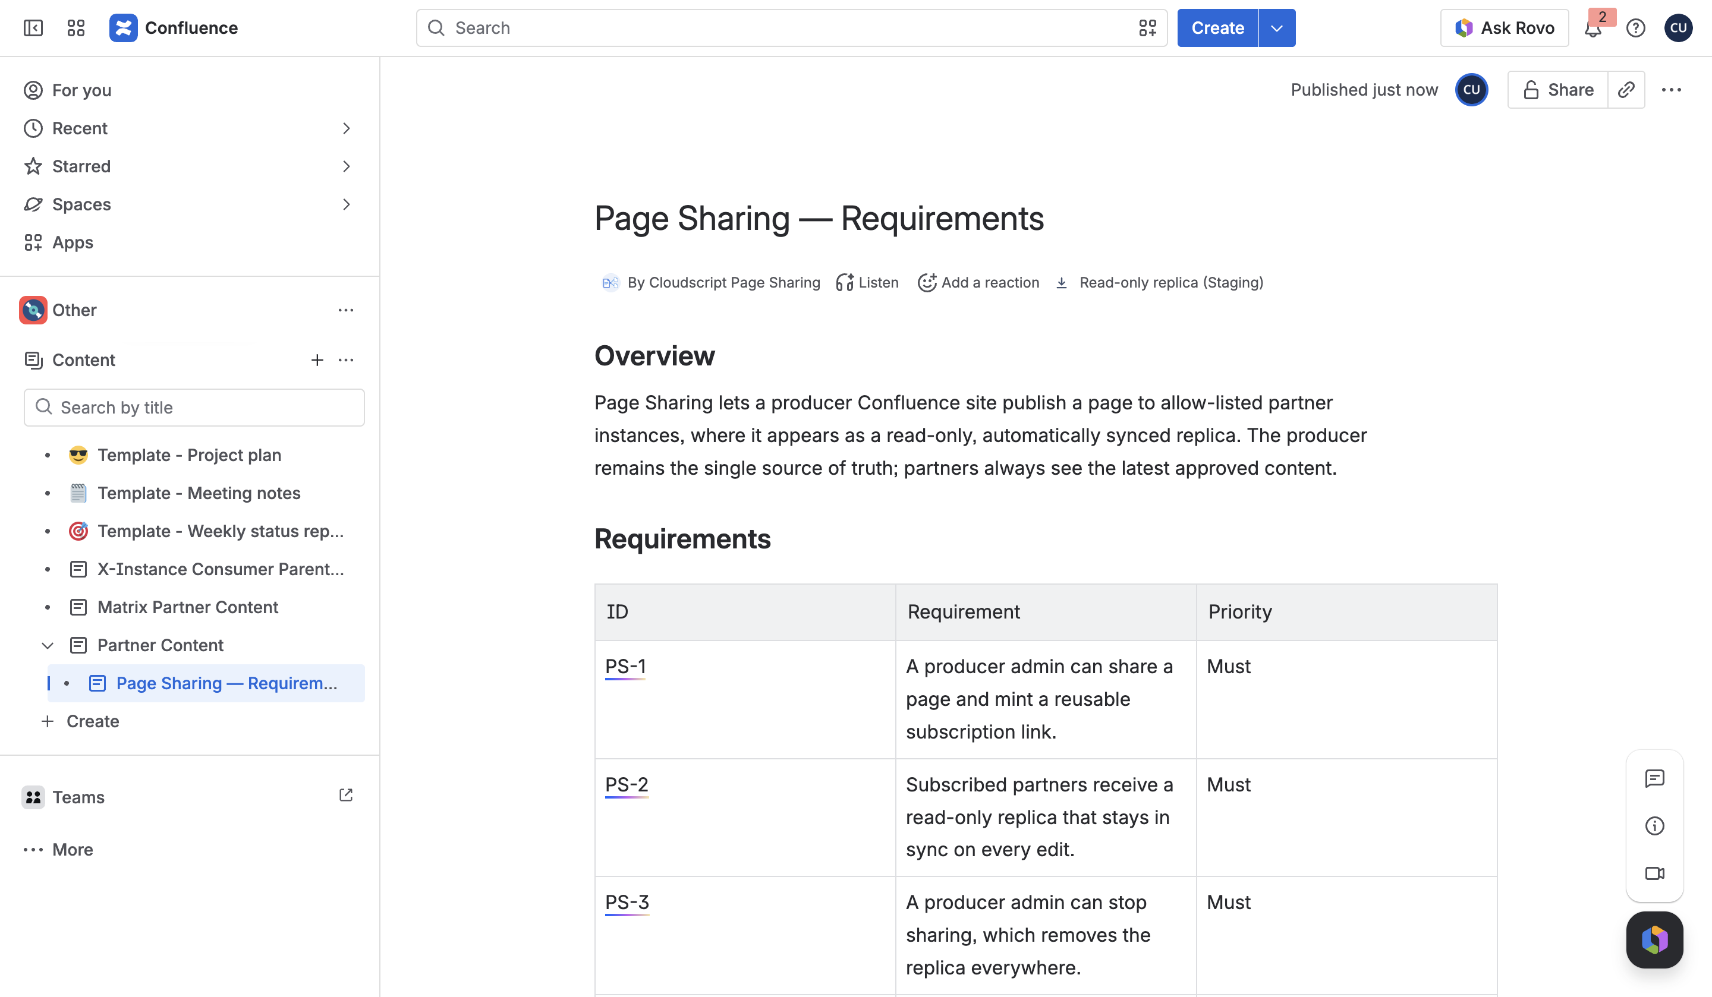Expand the Recent section chevron
This screenshot has height=997, width=1712.
coord(347,128)
